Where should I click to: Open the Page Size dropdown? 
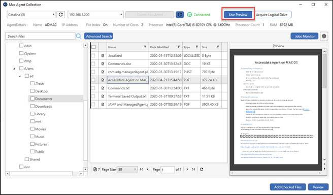coord(127,169)
